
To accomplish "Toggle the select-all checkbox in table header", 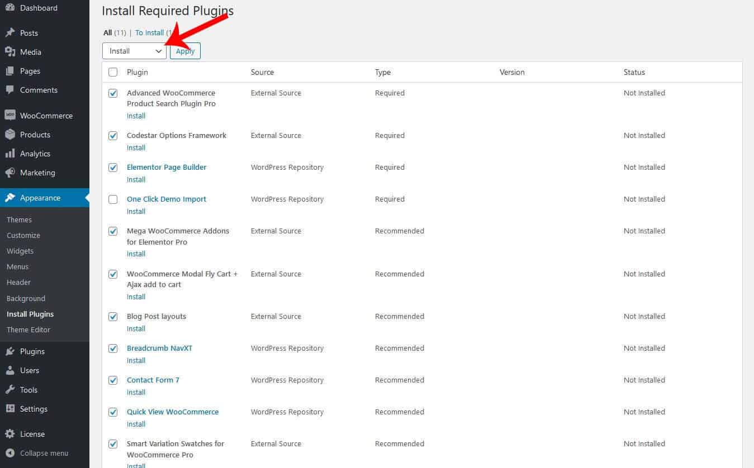I will pyautogui.click(x=113, y=72).
